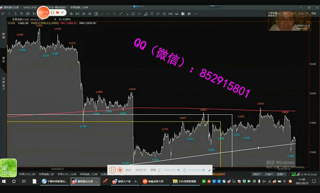Click the green 简中设 input method badge

tap(8, 167)
